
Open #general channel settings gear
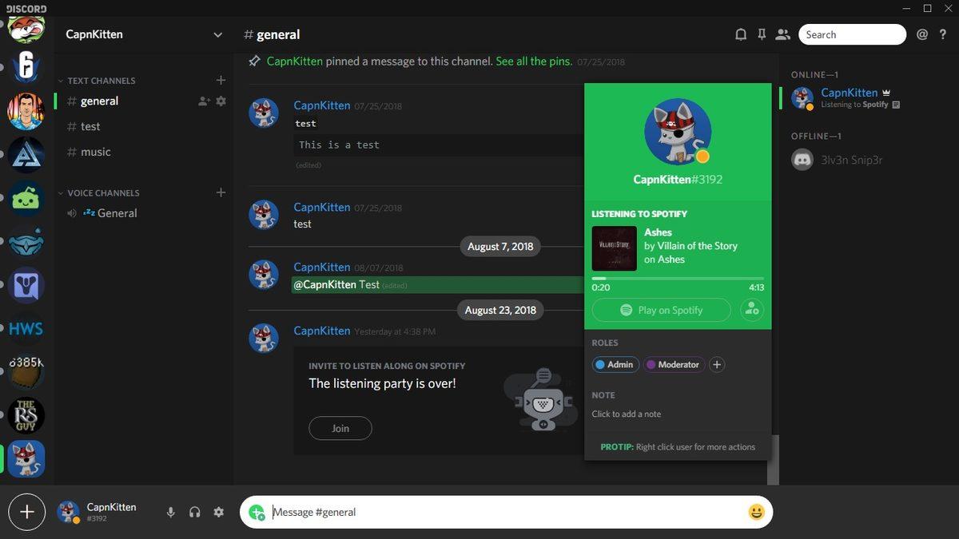221,101
